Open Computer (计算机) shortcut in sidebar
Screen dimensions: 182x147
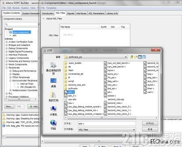click(x=53, y=111)
